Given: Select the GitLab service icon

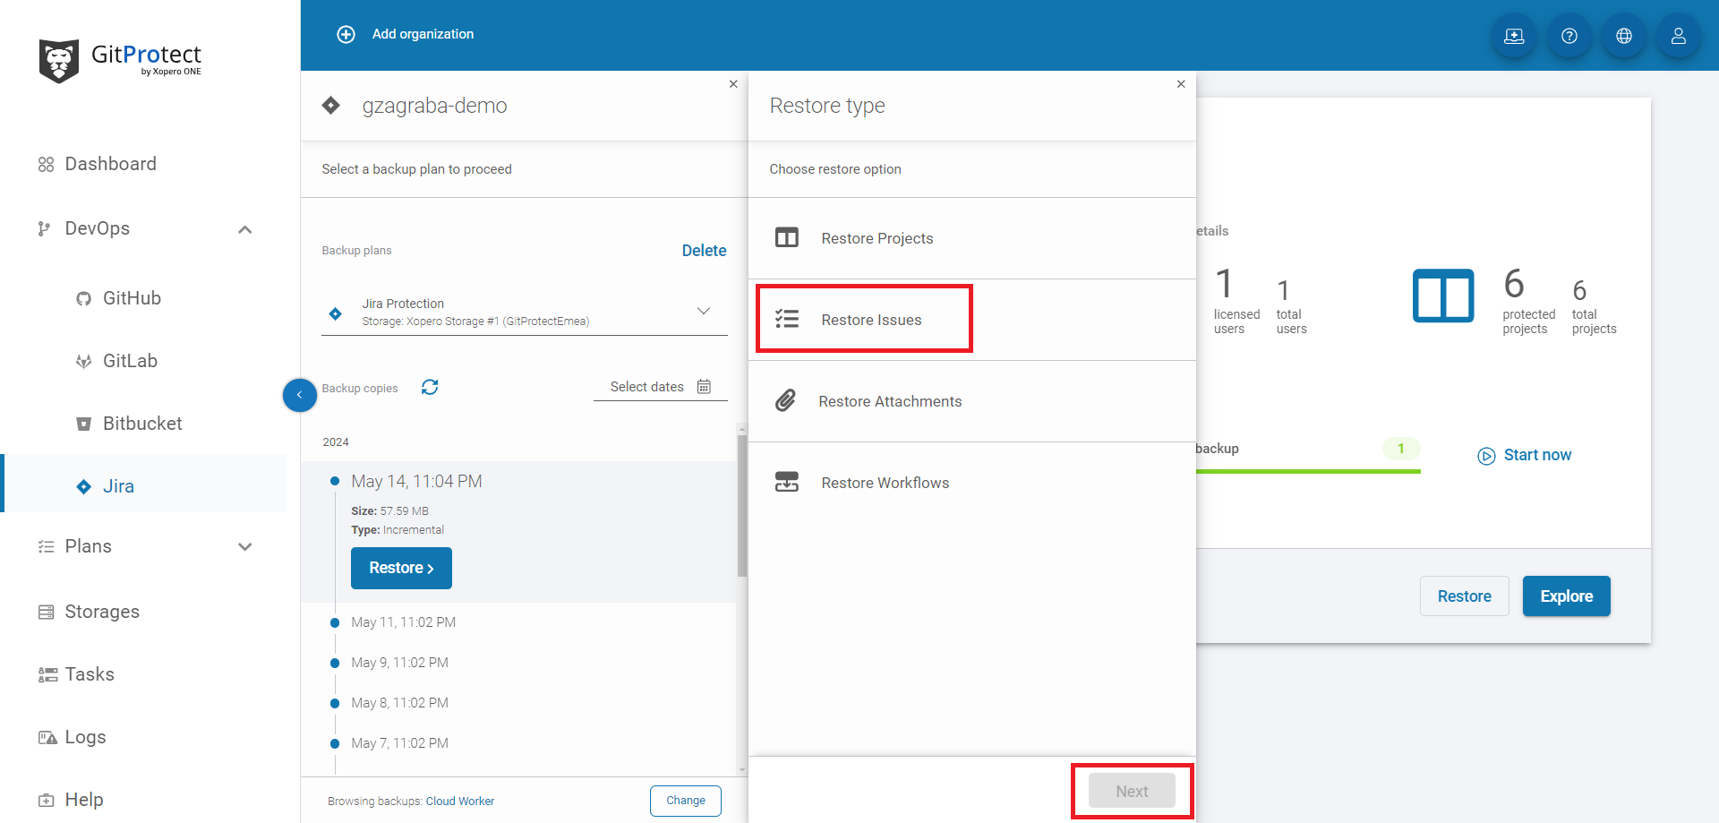Looking at the screenshot, I should click(x=83, y=360).
